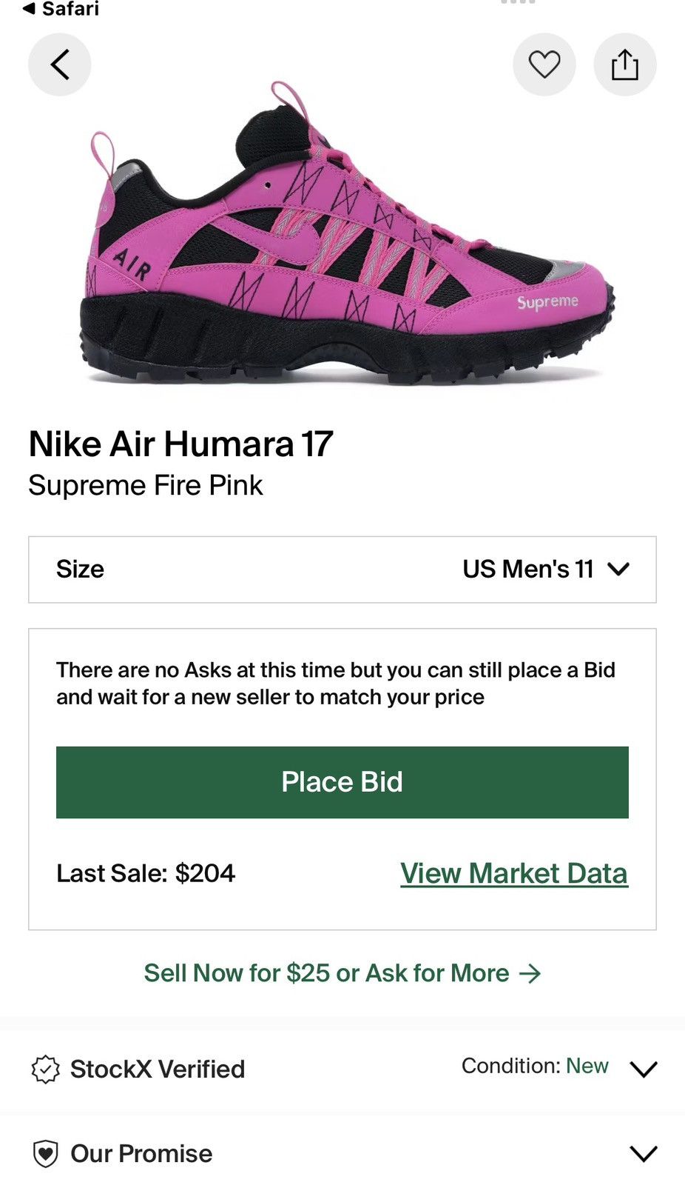Click the Condition: New text

[x=534, y=1066]
